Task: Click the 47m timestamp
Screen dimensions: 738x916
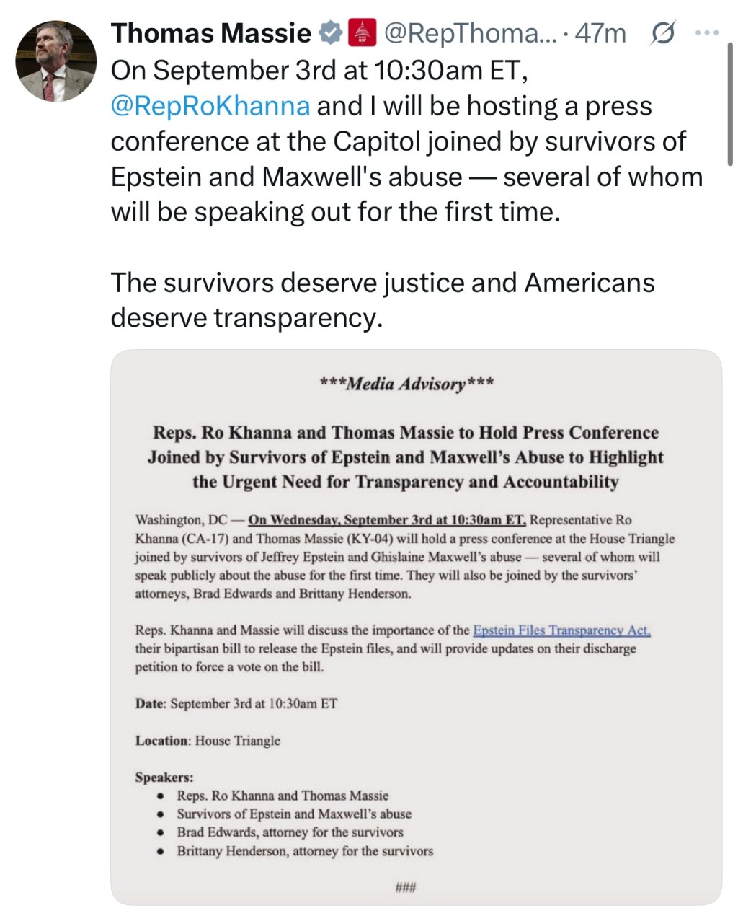Action: (x=600, y=32)
